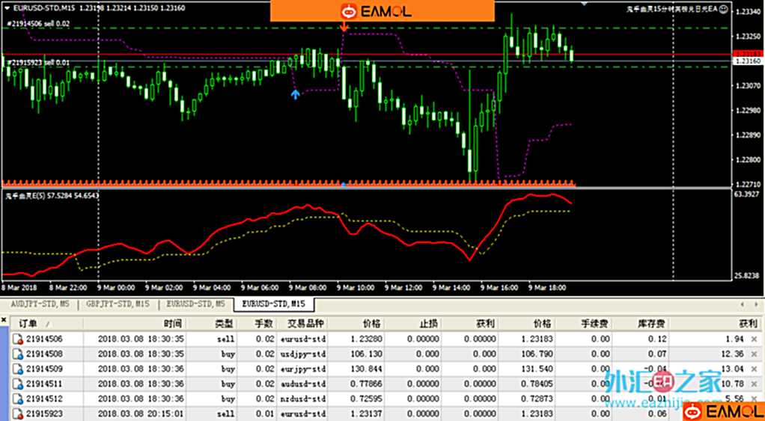The height and width of the screenshot is (421, 765).
Task: Click the current price tag 1.23160
Action: pos(749,61)
